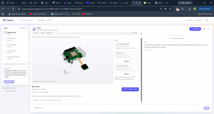Open the Workspace nav item

[x=41, y=20]
